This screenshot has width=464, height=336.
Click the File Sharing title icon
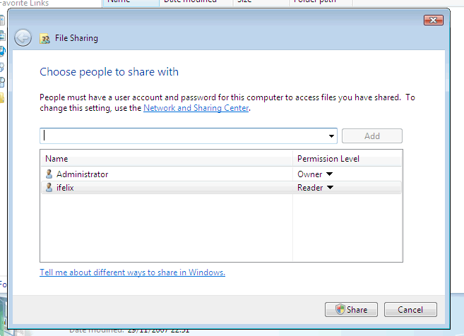pos(45,38)
